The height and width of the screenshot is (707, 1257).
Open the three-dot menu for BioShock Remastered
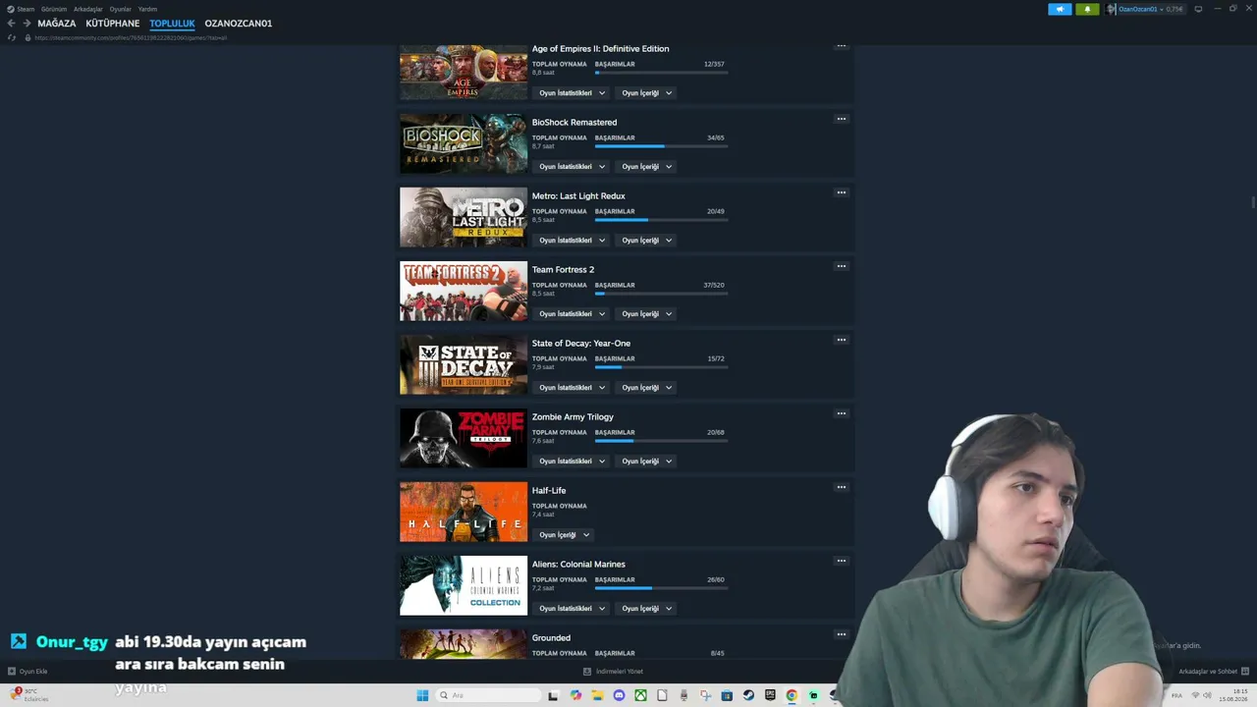pyautogui.click(x=841, y=119)
